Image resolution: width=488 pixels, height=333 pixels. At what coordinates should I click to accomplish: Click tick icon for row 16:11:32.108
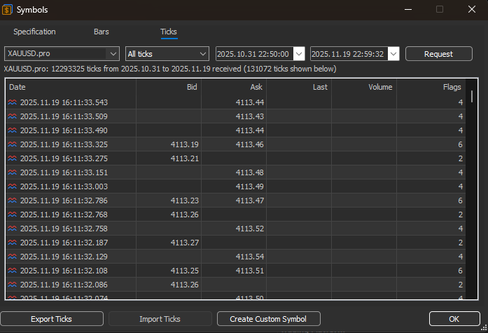(12, 271)
